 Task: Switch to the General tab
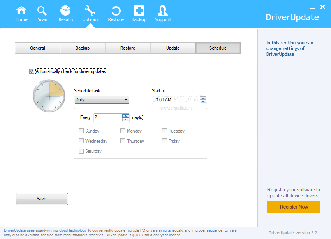pyautogui.click(x=37, y=48)
